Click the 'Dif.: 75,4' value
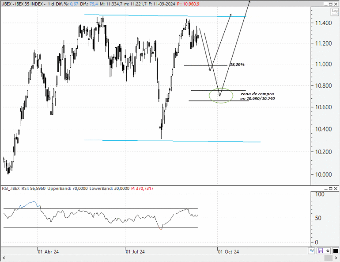Image resolution: width=340 pixels, height=262 pixels. point(89,4)
